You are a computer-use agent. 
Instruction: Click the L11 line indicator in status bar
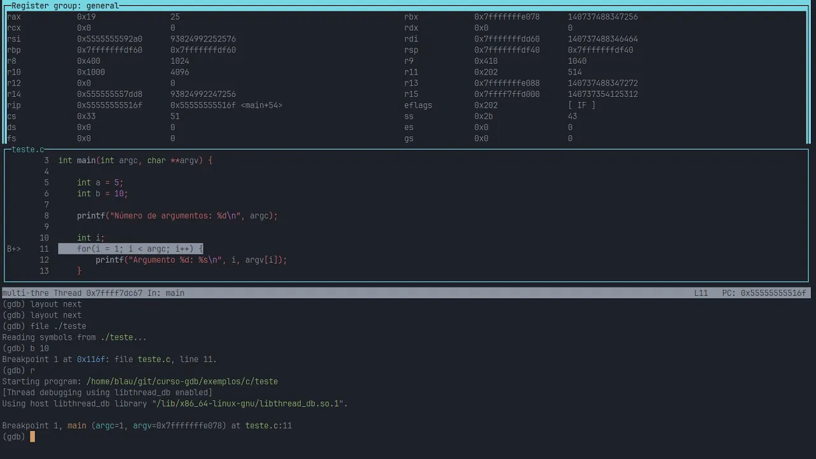click(701, 293)
